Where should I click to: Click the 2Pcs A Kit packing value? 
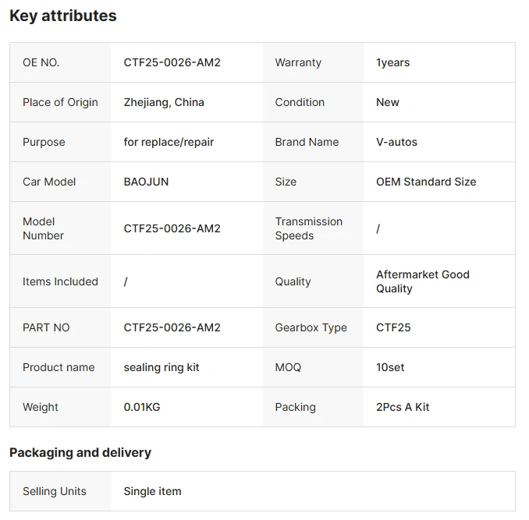[403, 407]
